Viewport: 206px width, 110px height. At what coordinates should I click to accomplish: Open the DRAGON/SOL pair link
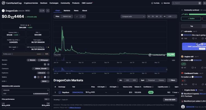pos(78,92)
